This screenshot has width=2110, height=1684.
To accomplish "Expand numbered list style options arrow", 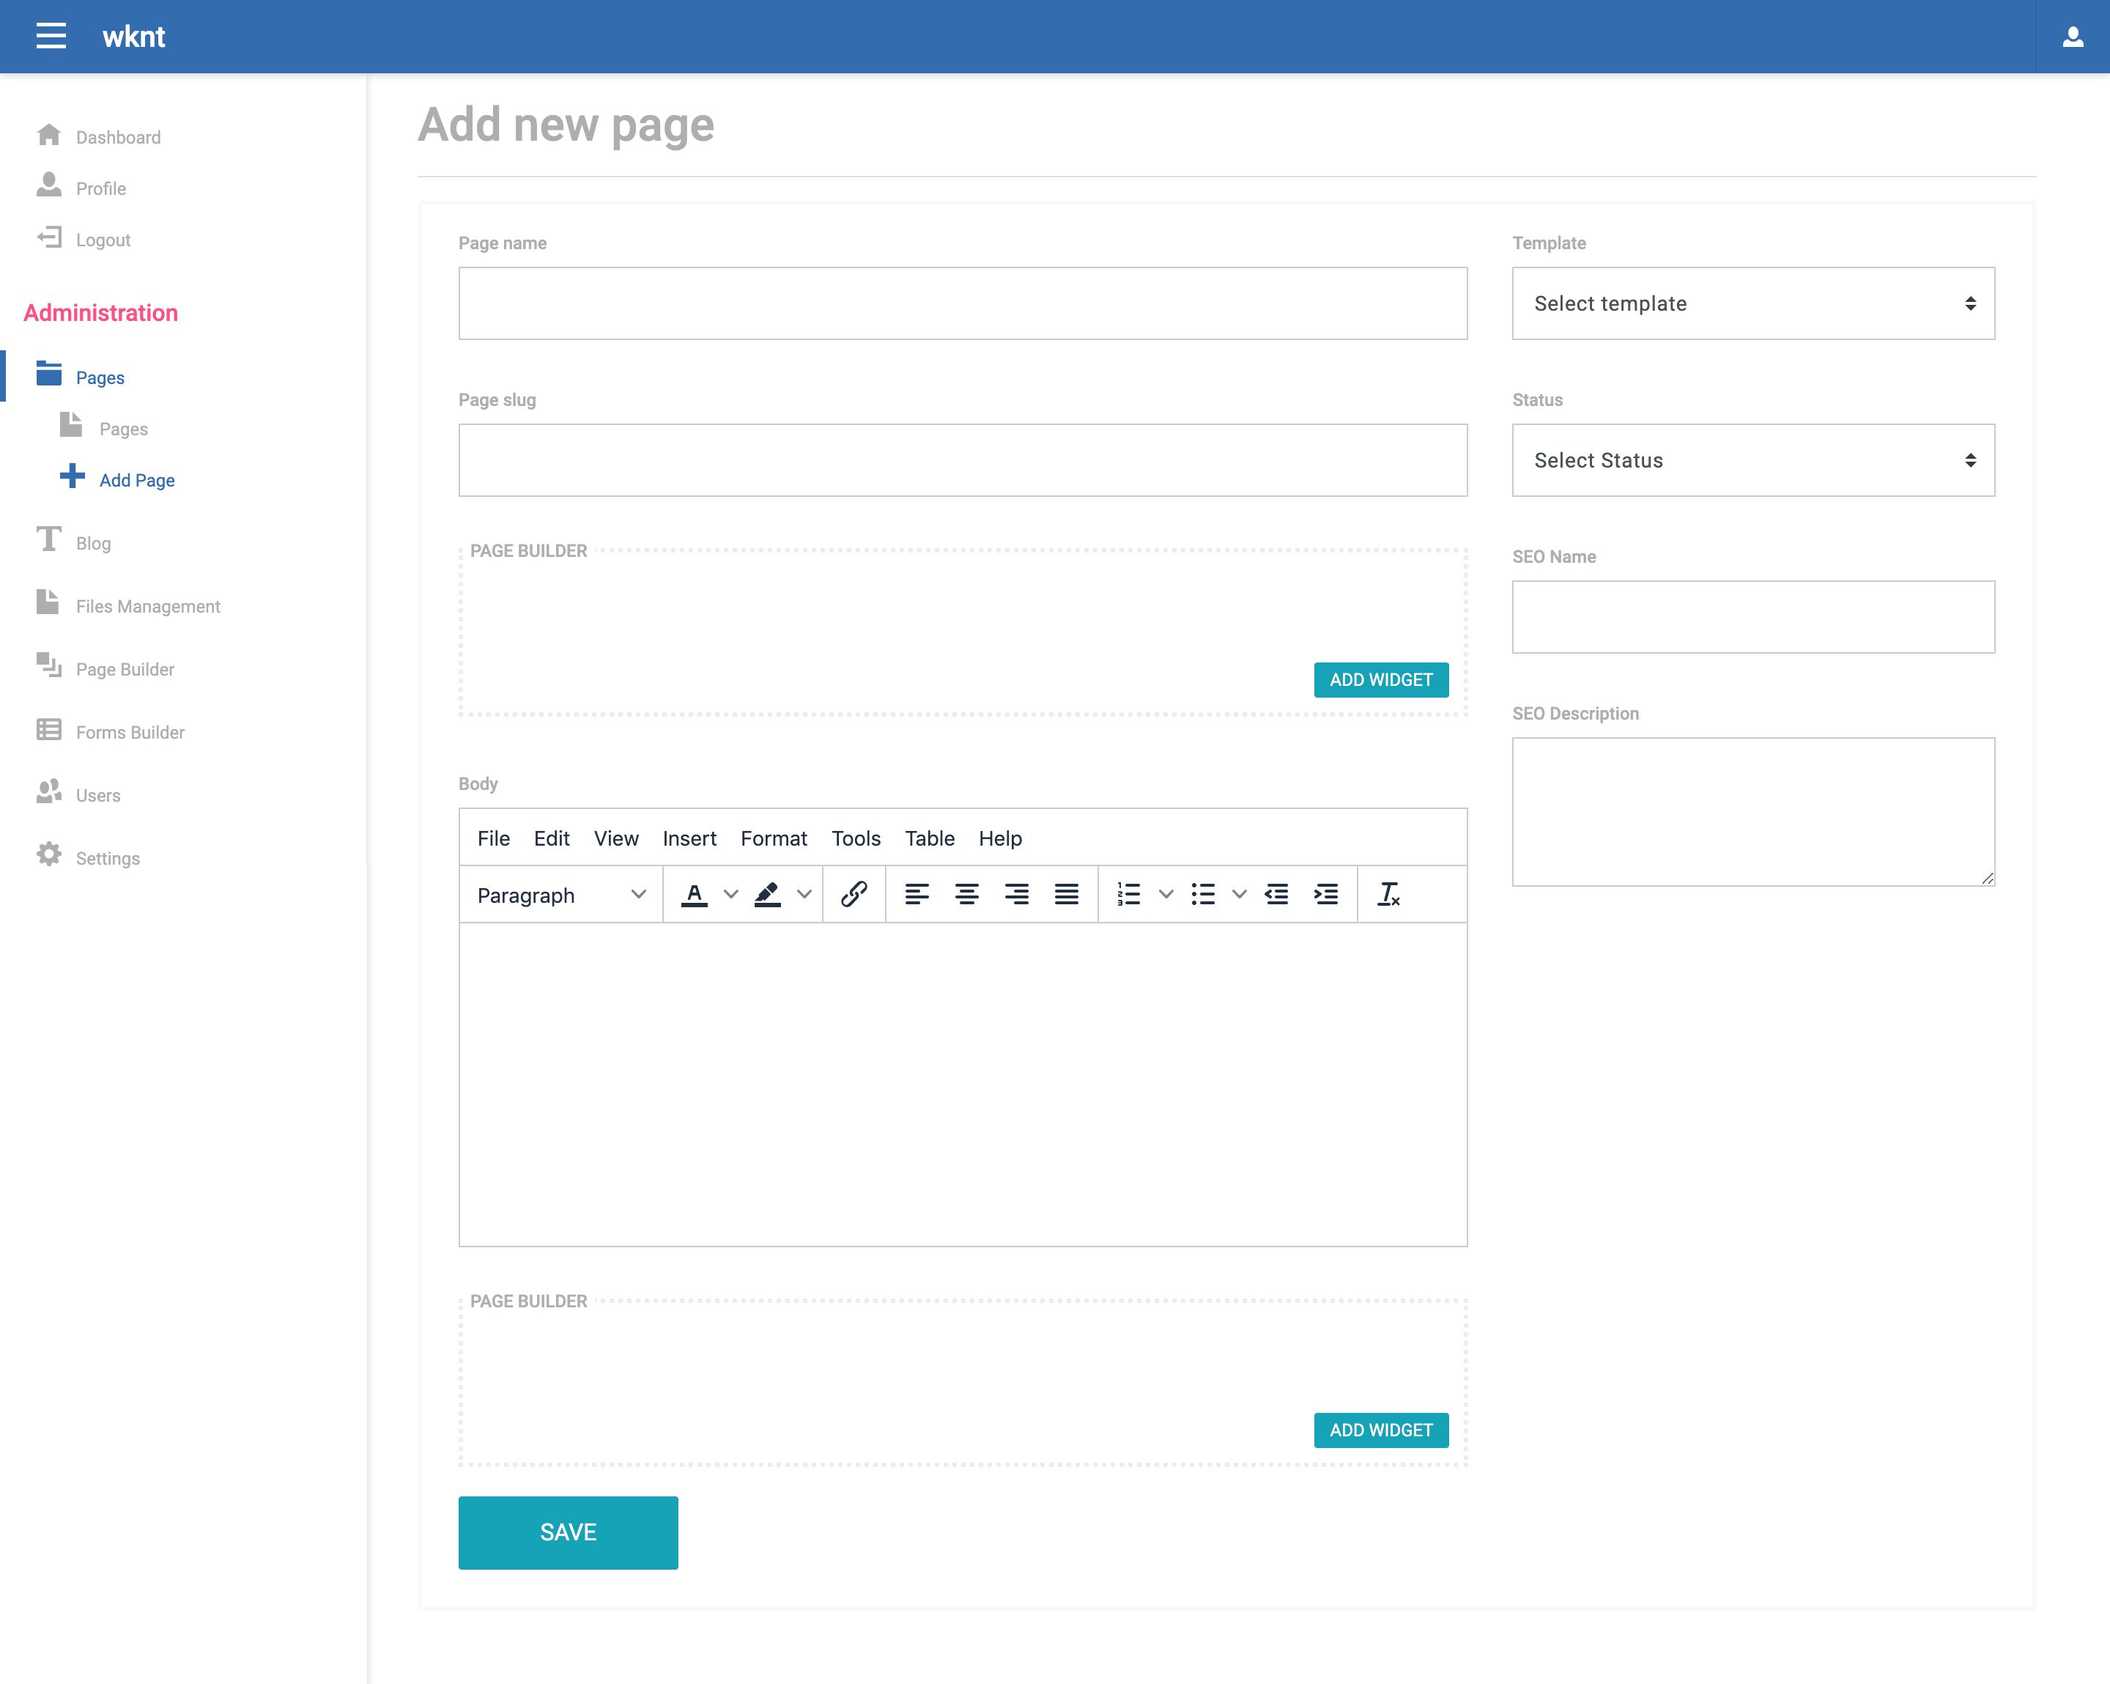I will point(1166,895).
